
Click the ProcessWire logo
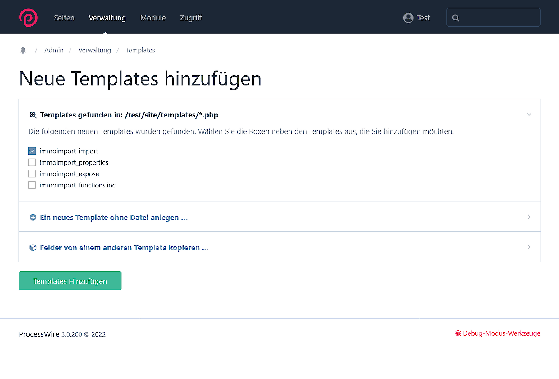click(x=28, y=17)
